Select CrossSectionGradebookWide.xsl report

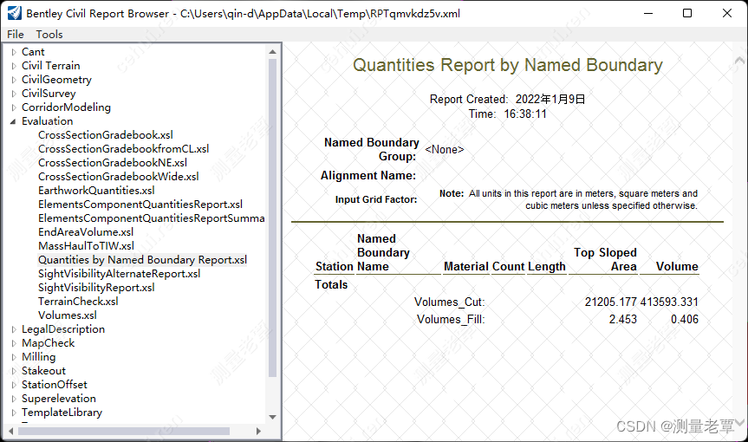coord(118,177)
